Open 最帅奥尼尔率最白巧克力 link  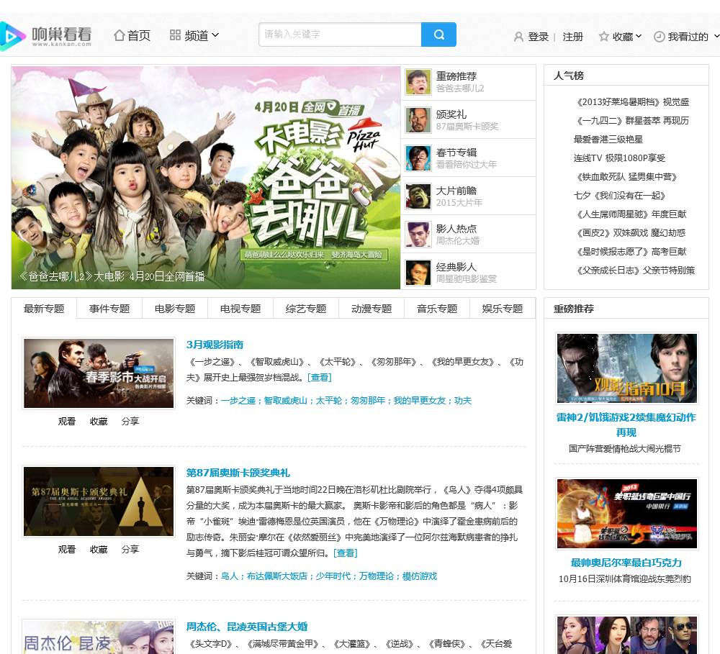point(626,563)
